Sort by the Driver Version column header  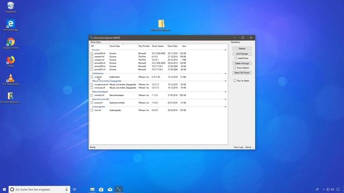point(159,46)
